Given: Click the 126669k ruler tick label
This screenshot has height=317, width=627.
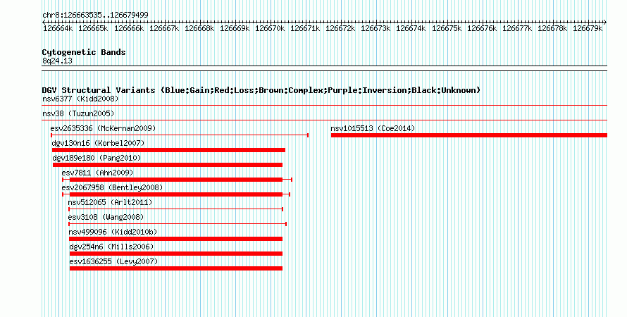Looking at the screenshot, I should 235,28.
